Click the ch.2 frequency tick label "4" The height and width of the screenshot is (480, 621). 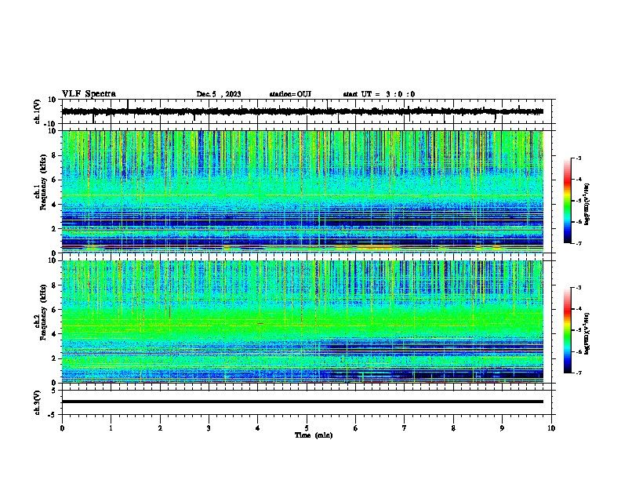coord(54,334)
